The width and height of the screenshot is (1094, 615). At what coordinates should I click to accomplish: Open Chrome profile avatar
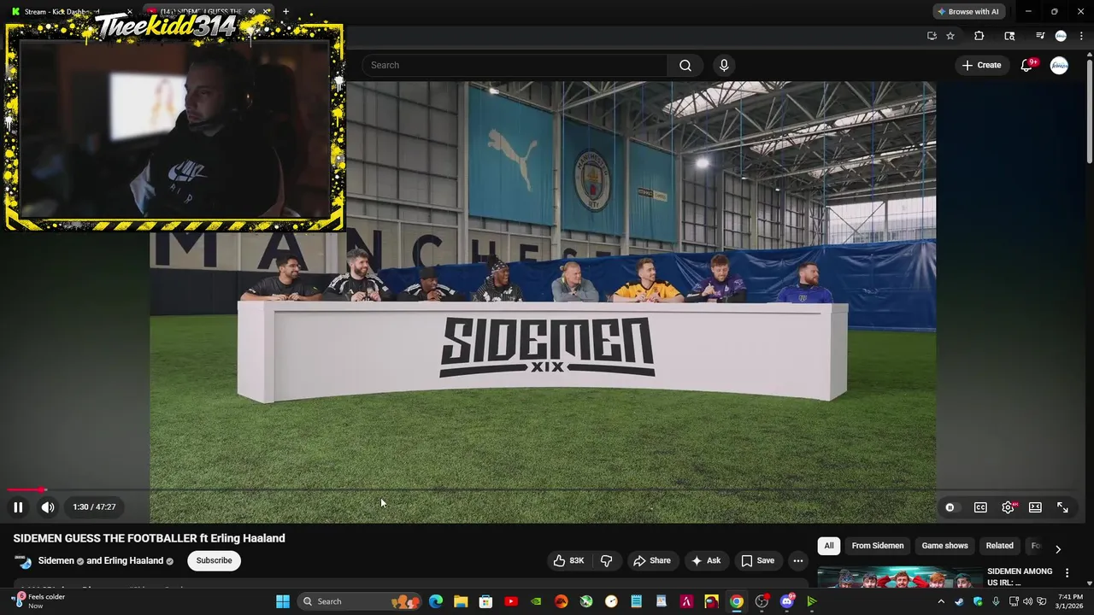click(1061, 36)
